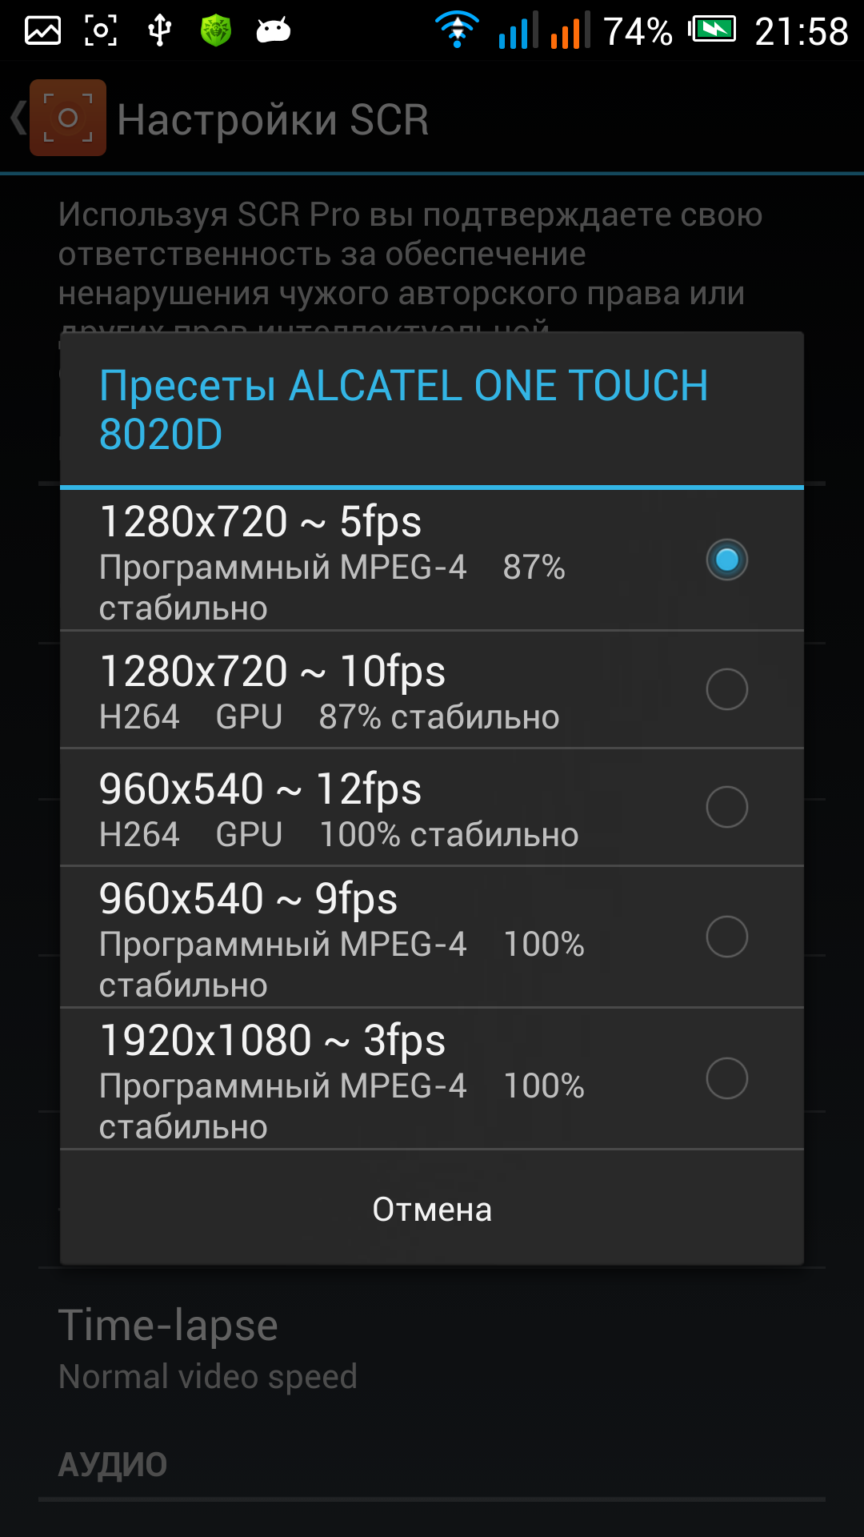Tap the 21:58 clock in status bar
This screenshot has height=1537, width=864.
click(801, 32)
